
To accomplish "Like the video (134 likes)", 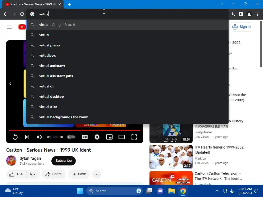I will pos(16,174).
